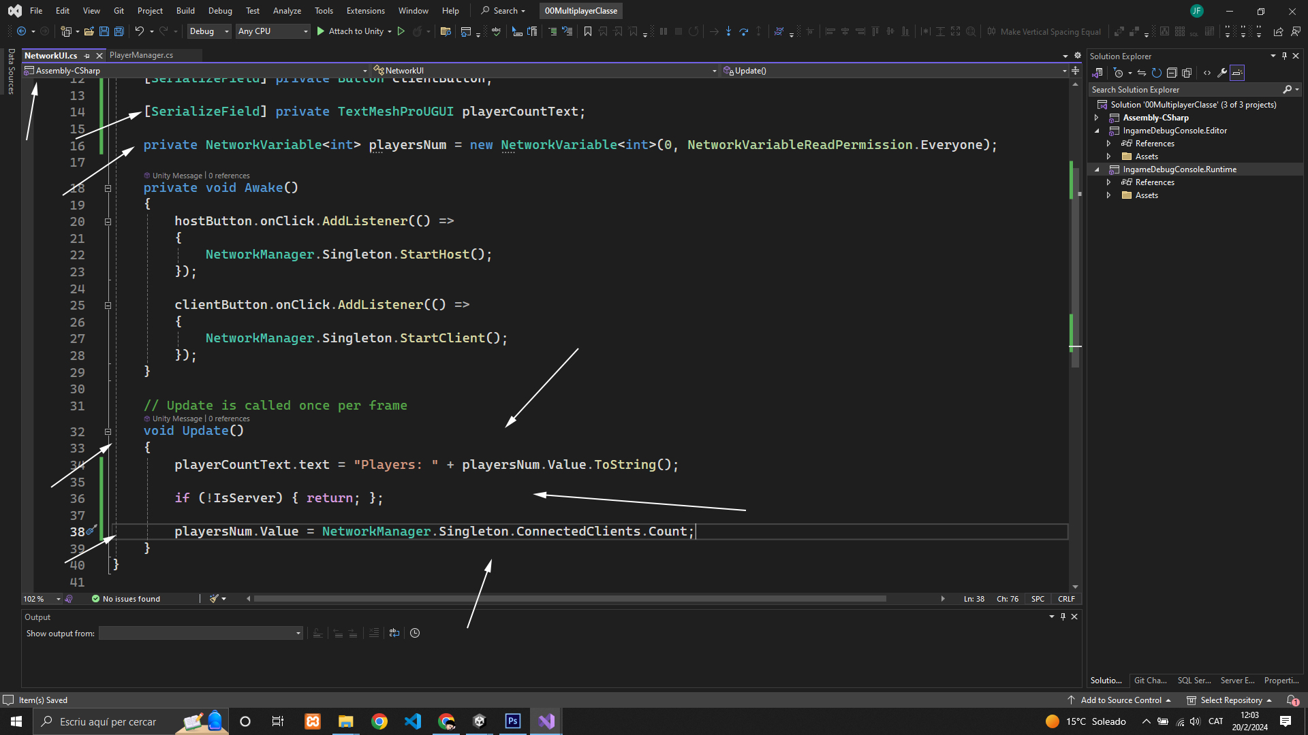Collapse All in Solution Explorer toolbar
The image size is (1308, 735).
coord(1172,73)
